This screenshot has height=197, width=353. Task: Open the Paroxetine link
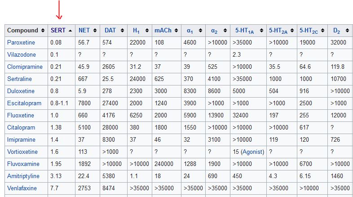click(21, 43)
